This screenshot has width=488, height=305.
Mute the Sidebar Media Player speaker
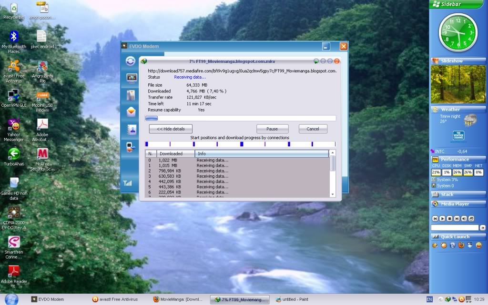(x=464, y=219)
